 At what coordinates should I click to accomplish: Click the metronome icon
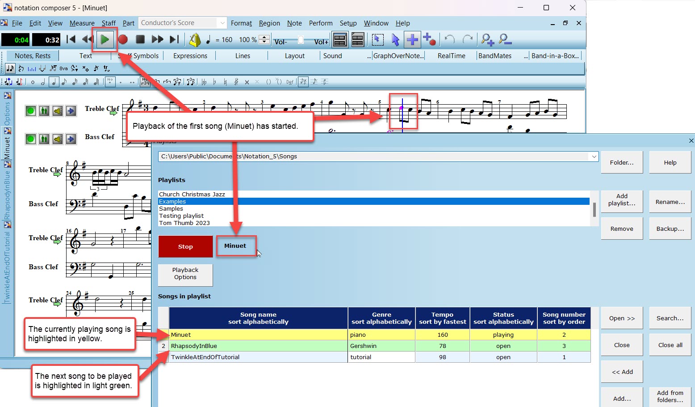point(195,40)
